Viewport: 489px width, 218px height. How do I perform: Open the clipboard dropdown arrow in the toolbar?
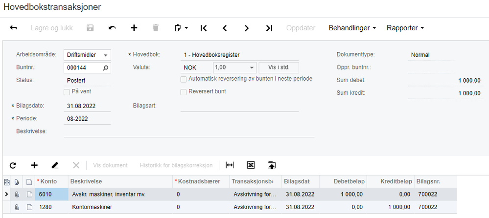(x=186, y=28)
